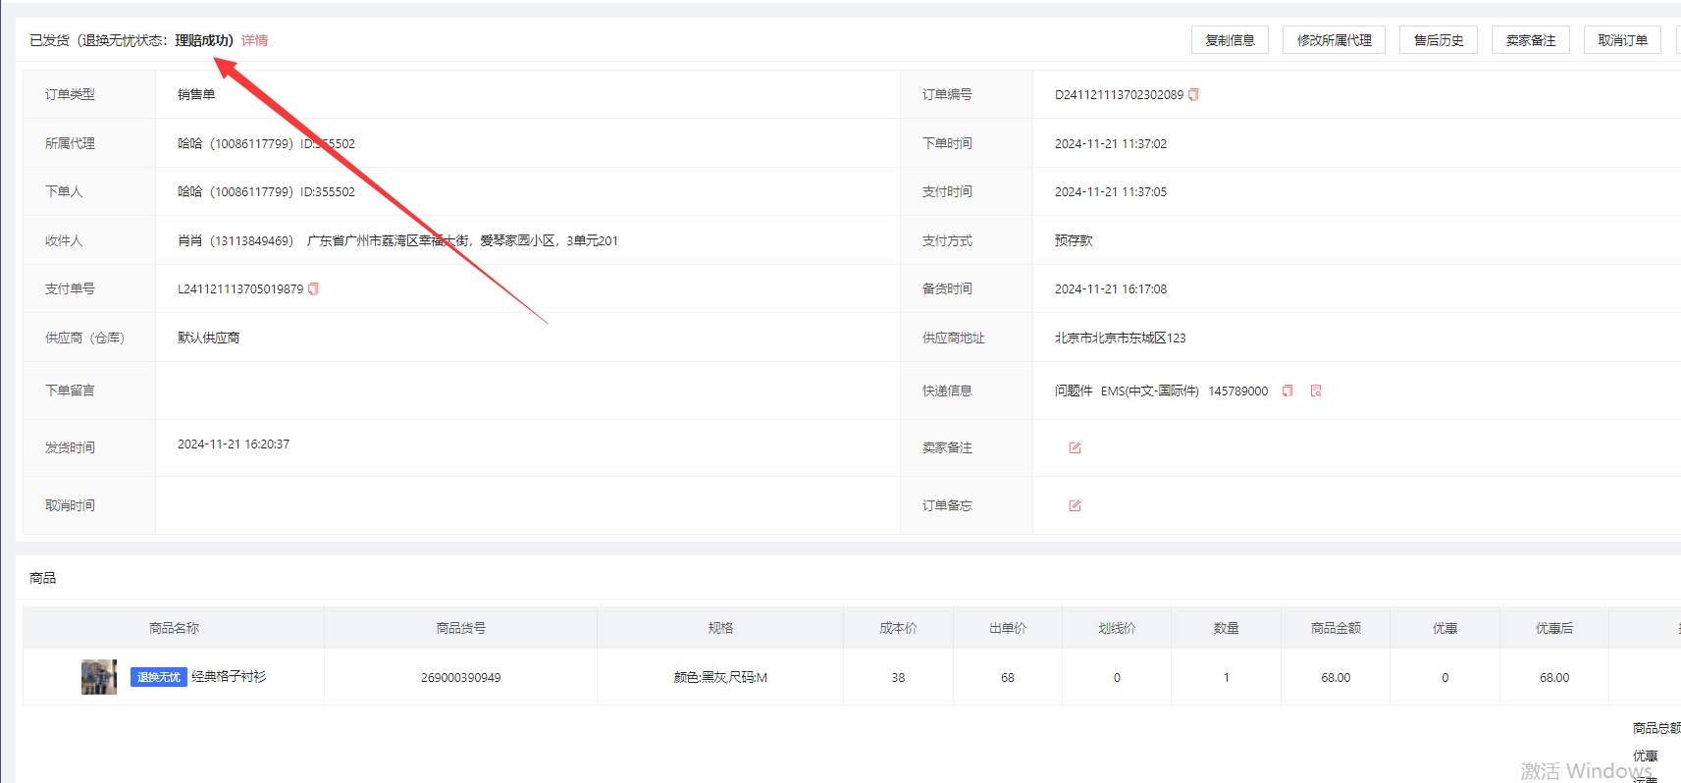
Task: Copy the express tracking number 145789000
Action: click(1287, 391)
